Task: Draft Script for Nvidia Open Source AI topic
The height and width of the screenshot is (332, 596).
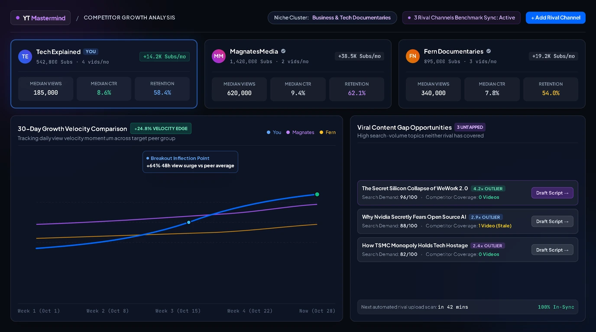Action: tap(552, 221)
